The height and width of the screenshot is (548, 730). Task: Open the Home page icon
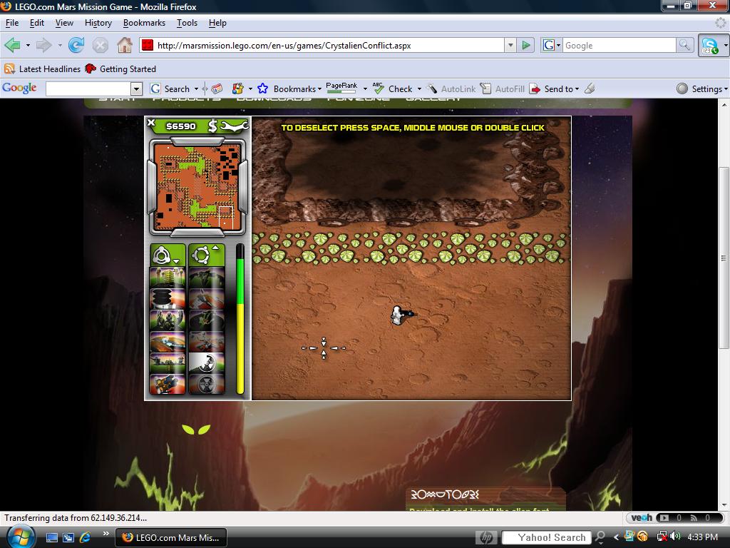coord(124,45)
